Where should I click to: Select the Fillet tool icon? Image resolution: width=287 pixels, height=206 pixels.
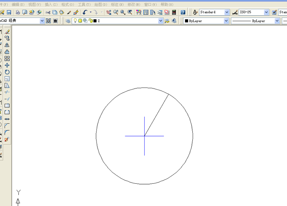(x=7, y=132)
